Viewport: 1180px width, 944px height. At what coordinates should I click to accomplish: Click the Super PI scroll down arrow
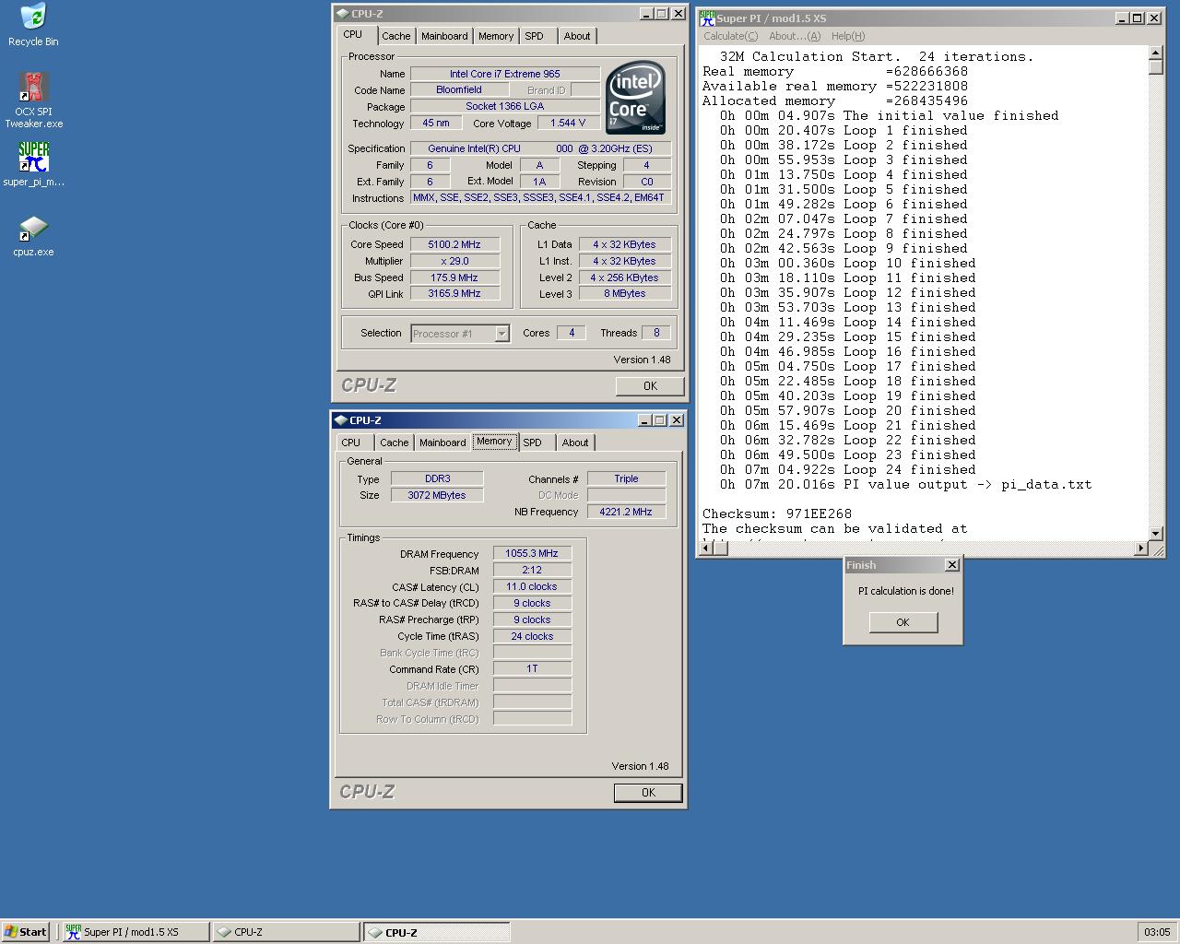[x=1156, y=534]
